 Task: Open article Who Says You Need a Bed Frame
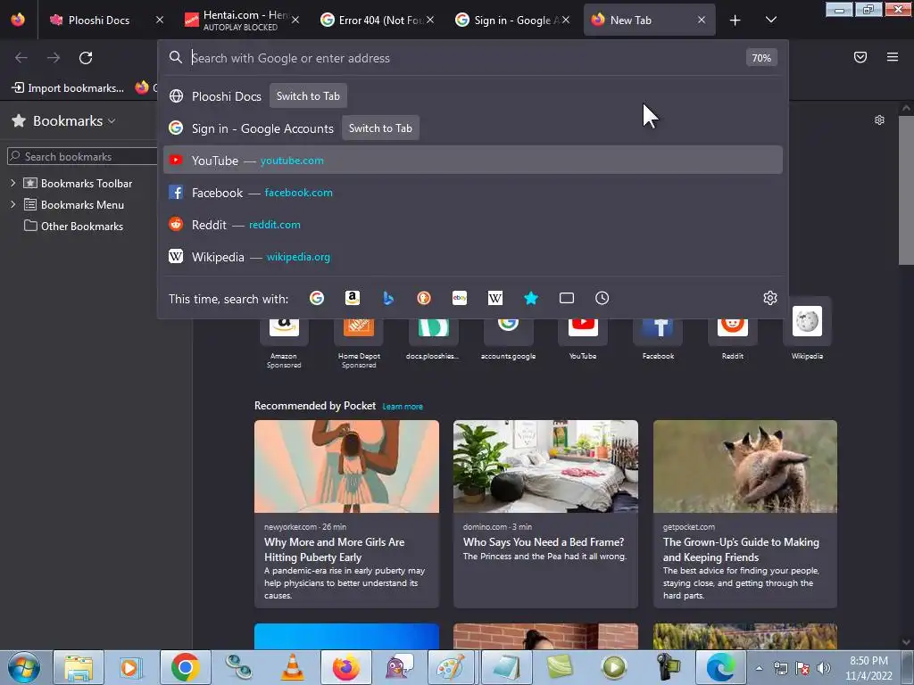[545, 514]
